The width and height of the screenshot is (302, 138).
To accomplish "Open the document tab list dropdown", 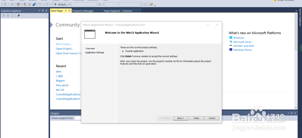I will tap(296, 11).
